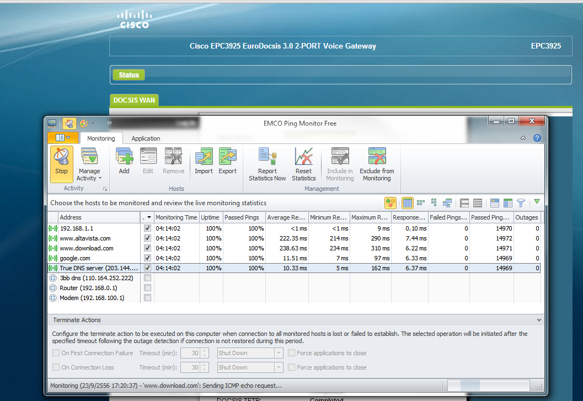Sort by the Uptime column header
The width and height of the screenshot is (583, 401).
210,217
